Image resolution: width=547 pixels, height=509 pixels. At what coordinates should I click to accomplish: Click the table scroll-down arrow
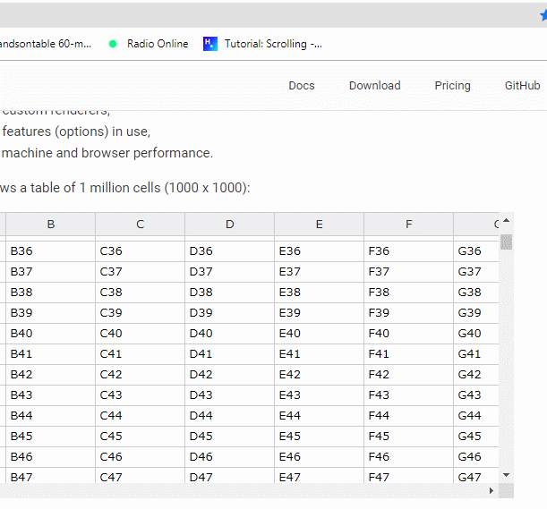point(506,475)
